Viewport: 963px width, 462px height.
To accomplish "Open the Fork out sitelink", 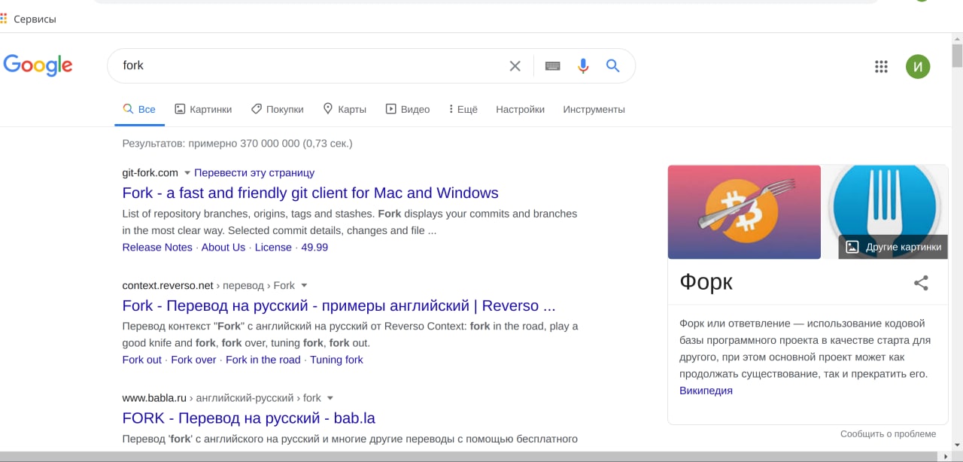I will coord(142,360).
